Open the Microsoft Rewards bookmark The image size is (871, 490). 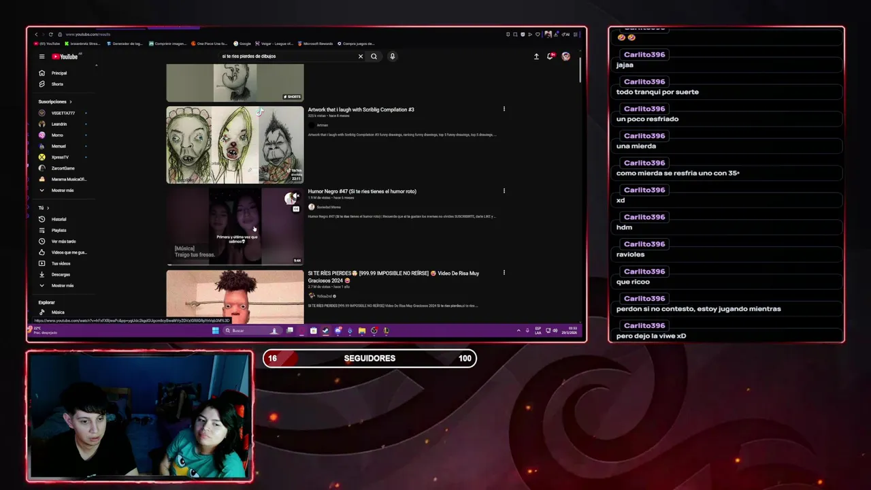pos(315,44)
